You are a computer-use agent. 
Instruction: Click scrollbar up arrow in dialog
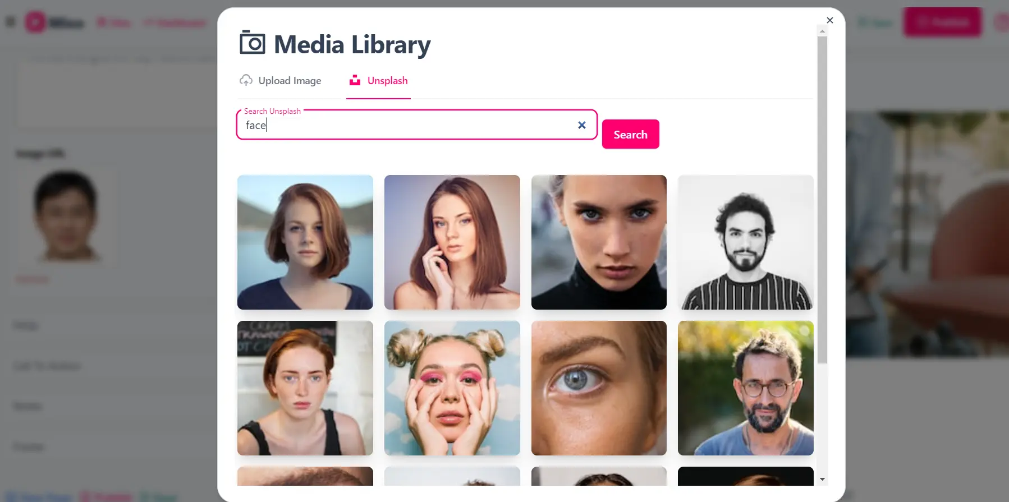(x=822, y=31)
